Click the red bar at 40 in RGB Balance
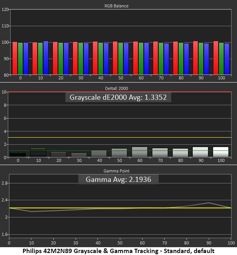This screenshot has height=255, width=237. pos(95,58)
